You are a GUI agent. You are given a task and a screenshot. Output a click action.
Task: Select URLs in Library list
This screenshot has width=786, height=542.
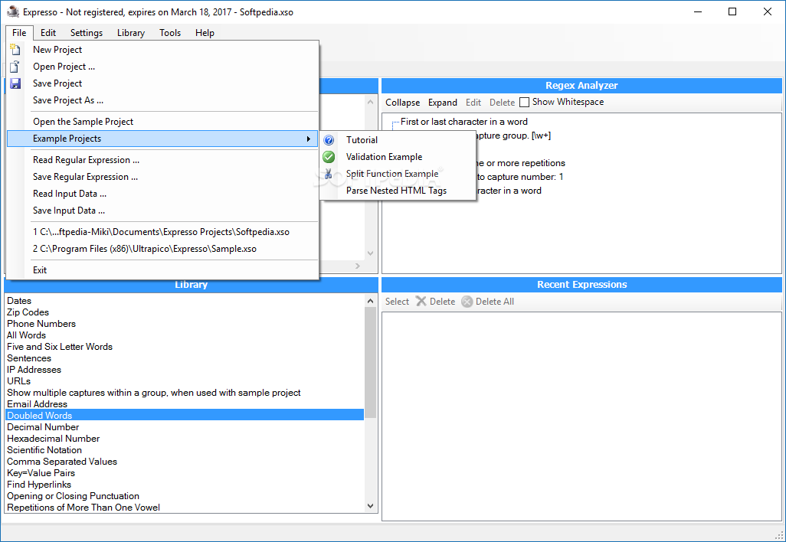185,381
